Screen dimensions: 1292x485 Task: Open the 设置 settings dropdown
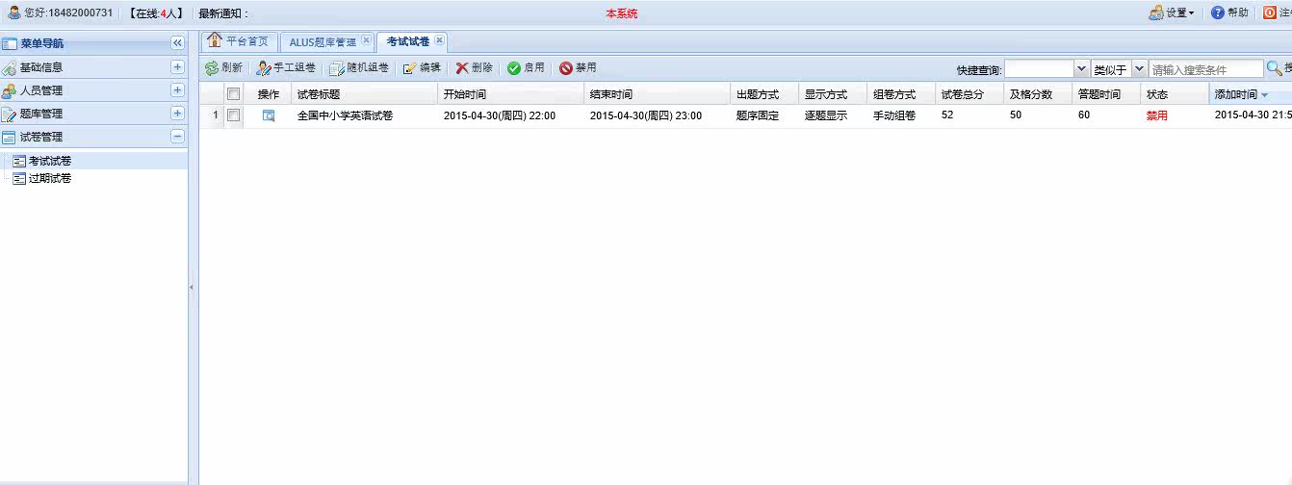coord(1171,13)
